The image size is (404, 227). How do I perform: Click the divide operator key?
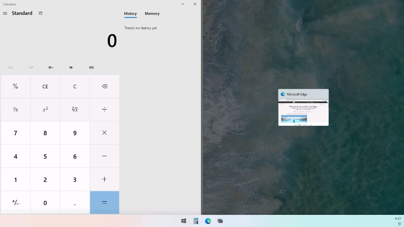104,110
